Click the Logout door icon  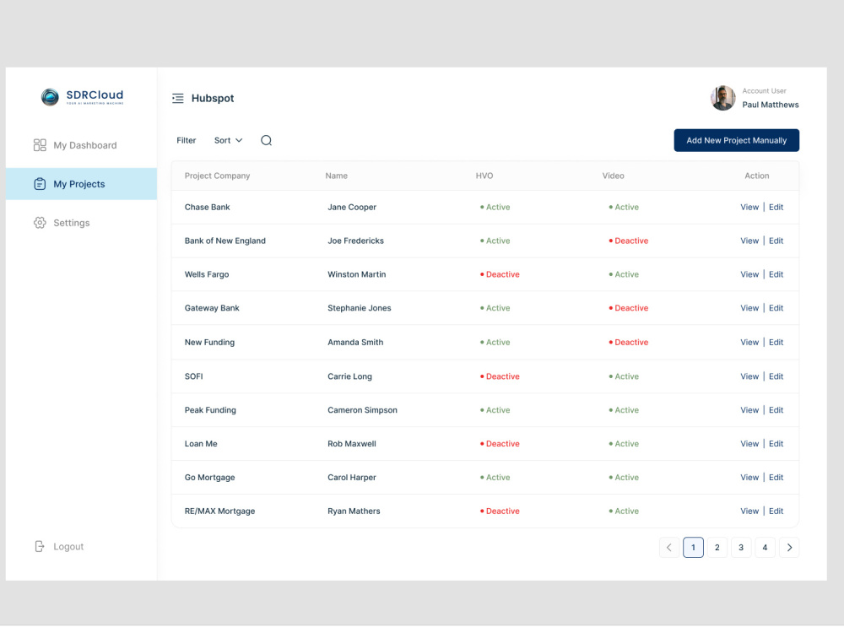40,547
